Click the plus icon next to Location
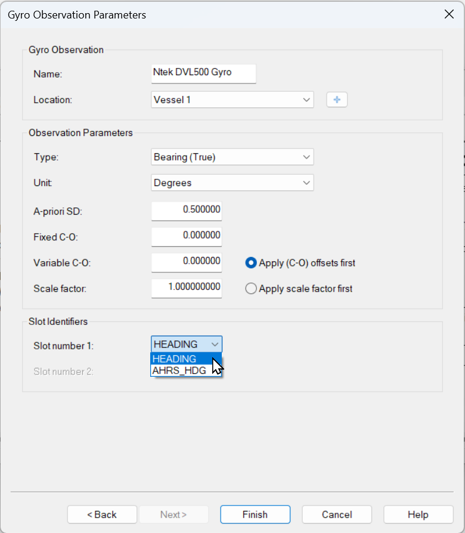Screen dimensions: 465x533 (336, 100)
